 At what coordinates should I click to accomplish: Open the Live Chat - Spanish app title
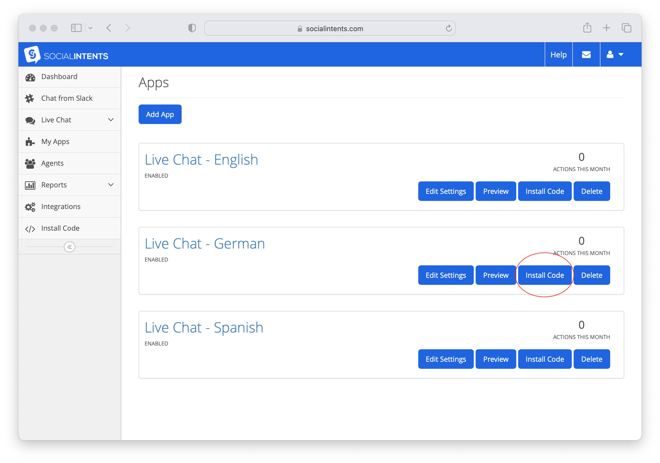204,328
